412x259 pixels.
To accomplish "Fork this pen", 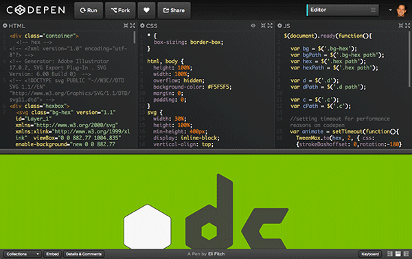I will 120,10.
